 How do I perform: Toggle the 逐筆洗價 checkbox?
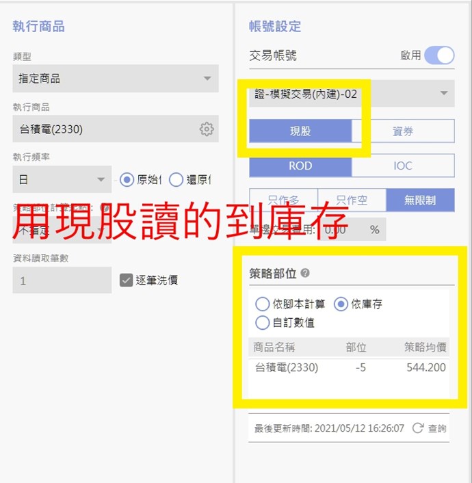pos(126,280)
